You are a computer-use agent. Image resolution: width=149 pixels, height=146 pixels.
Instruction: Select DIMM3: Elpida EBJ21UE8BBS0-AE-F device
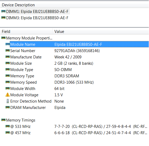coord(37,18)
